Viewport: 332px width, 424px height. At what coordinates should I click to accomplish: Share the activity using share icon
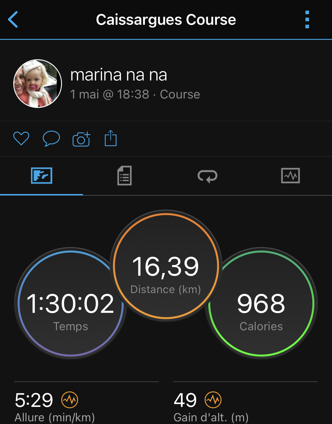(111, 138)
